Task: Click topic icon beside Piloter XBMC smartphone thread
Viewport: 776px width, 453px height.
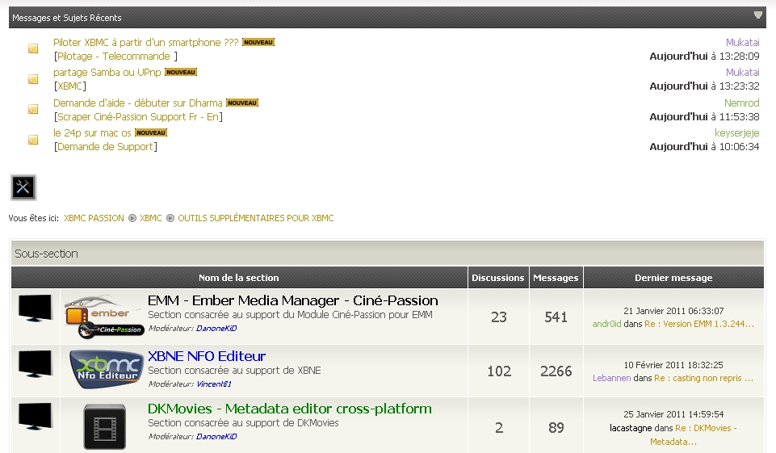Action: coord(33,48)
